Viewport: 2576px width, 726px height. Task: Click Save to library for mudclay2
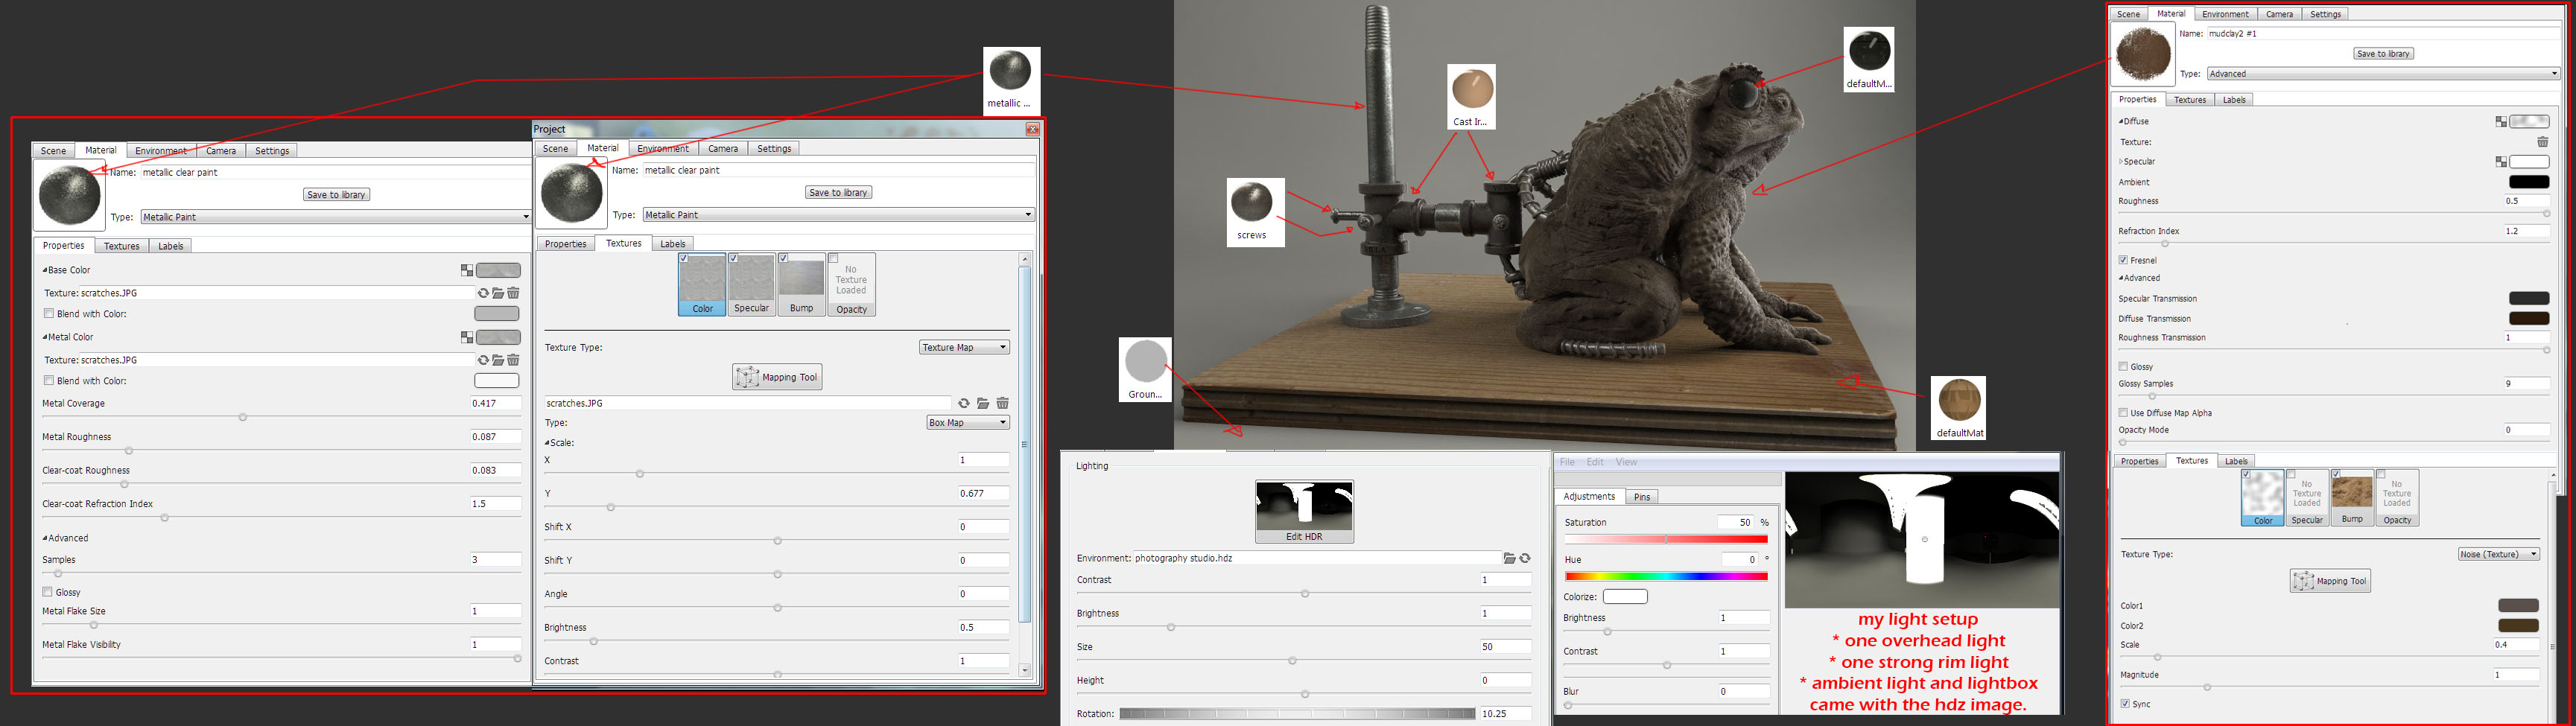2383,54
